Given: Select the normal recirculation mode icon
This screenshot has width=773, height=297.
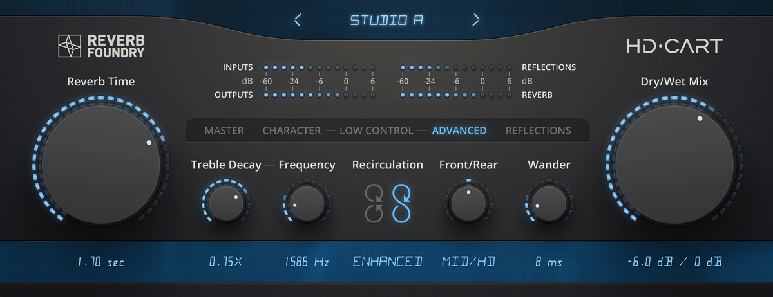Looking at the screenshot, I should click(x=374, y=203).
